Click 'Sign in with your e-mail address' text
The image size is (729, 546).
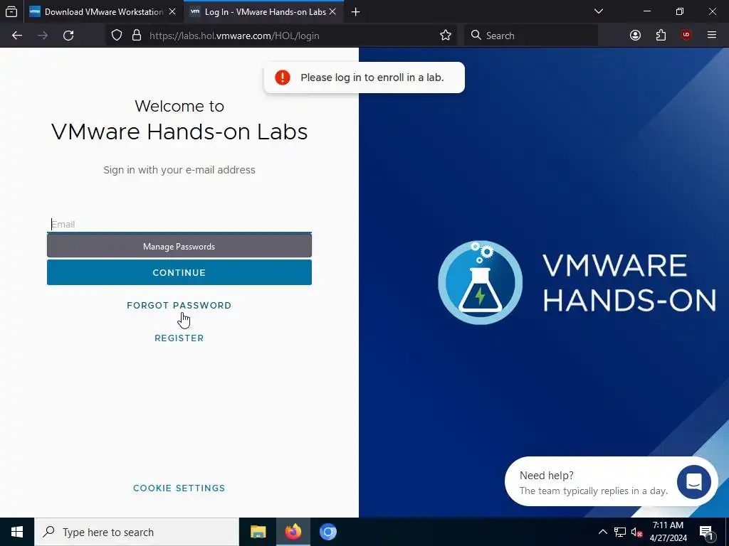coord(179,170)
